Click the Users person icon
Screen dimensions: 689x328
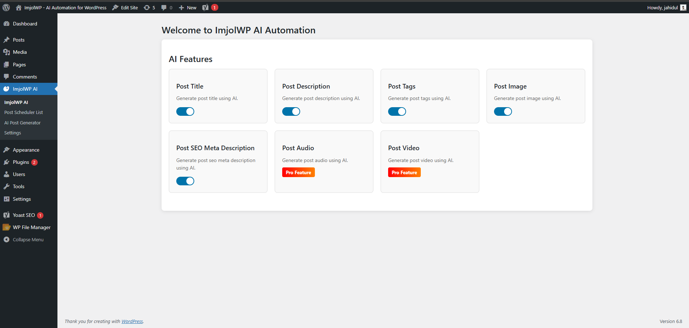(6, 174)
